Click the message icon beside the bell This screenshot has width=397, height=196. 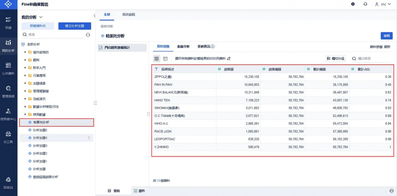point(353,4)
